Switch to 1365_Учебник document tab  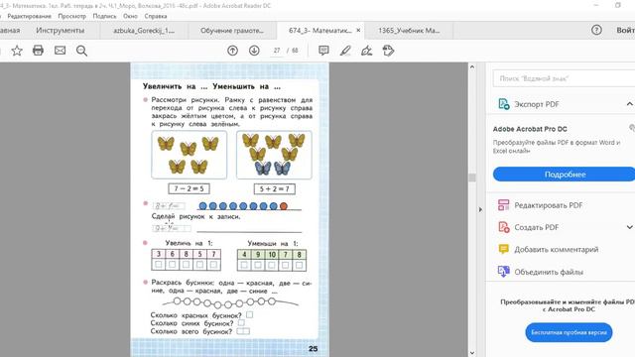pyautogui.click(x=409, y=31)
